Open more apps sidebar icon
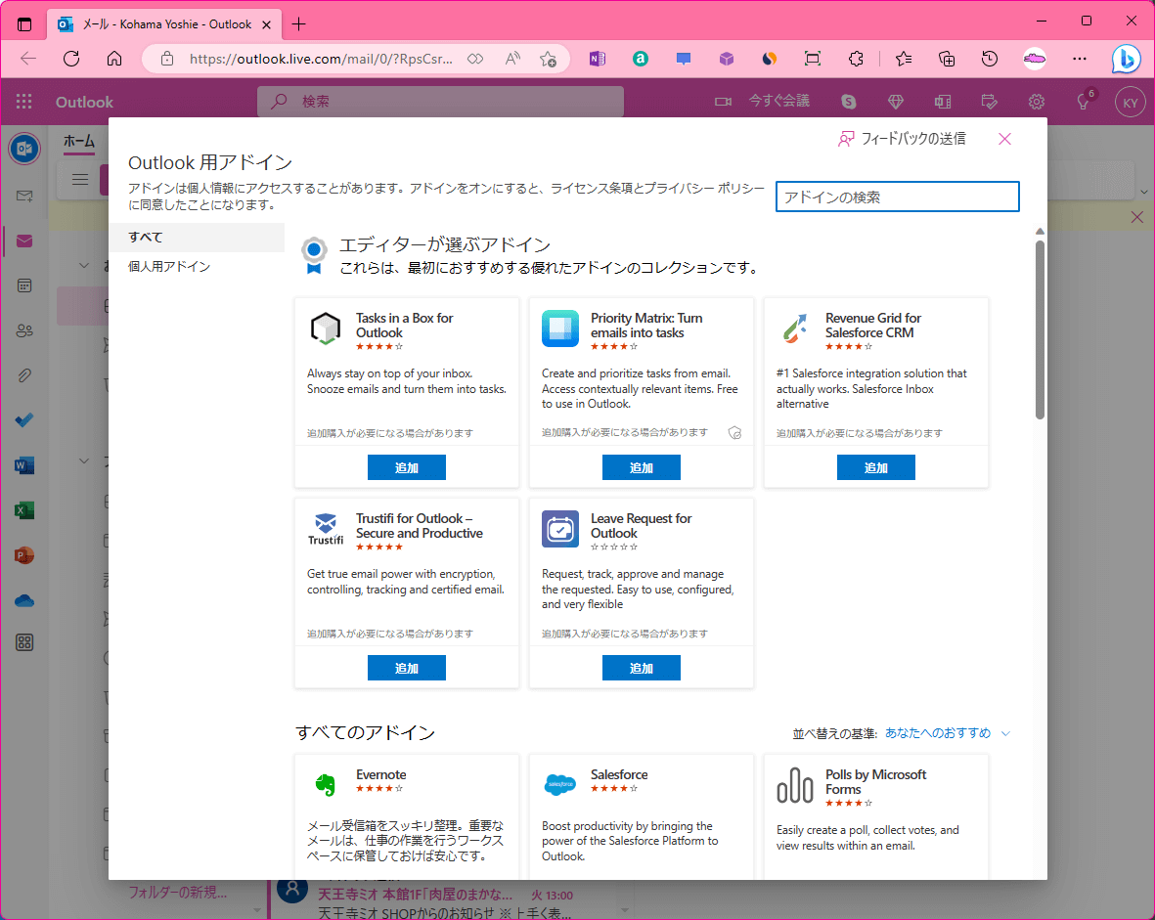The image size is (1155, 920). coord(24,642)
